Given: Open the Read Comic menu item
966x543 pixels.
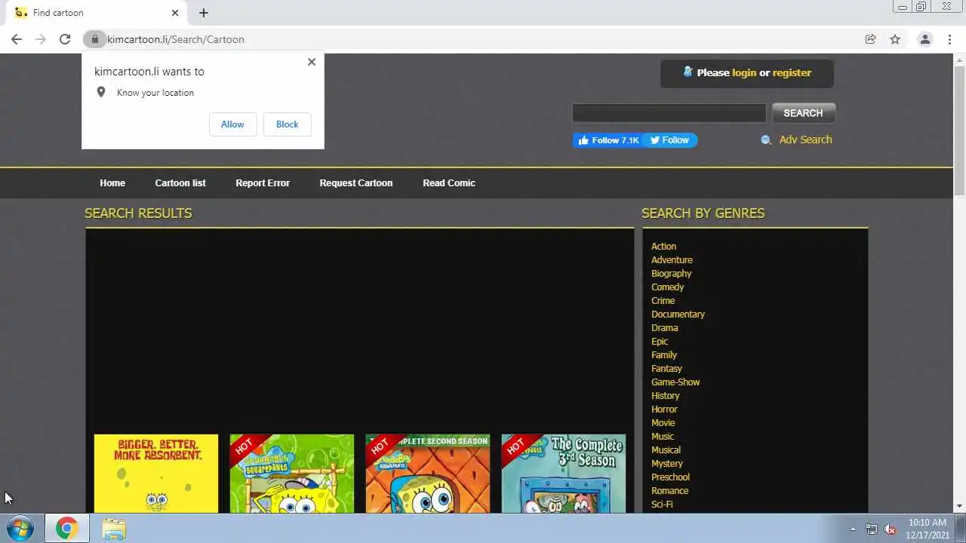Looking at the screenshot, I should (x=449, y=183).
